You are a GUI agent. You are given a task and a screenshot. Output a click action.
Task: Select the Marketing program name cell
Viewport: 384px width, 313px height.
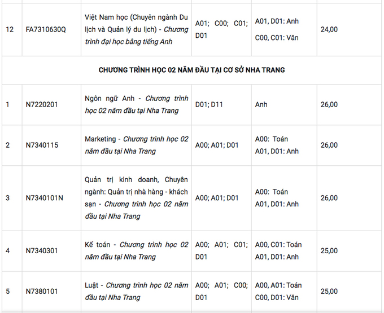coord(136,145)
